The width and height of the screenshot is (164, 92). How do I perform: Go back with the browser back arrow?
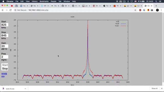click(x=3, y=10)
